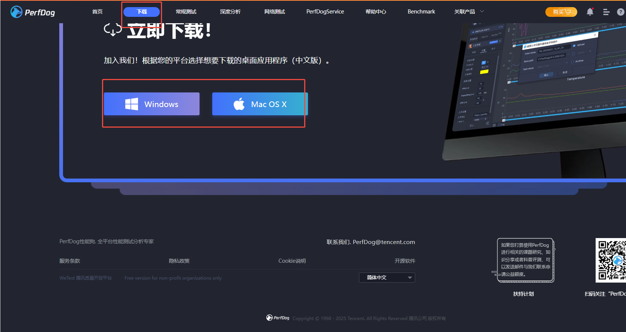This screenshot has width=626, height=332.
Task: Open 服务条款 terms link
Action: point(70,261)
